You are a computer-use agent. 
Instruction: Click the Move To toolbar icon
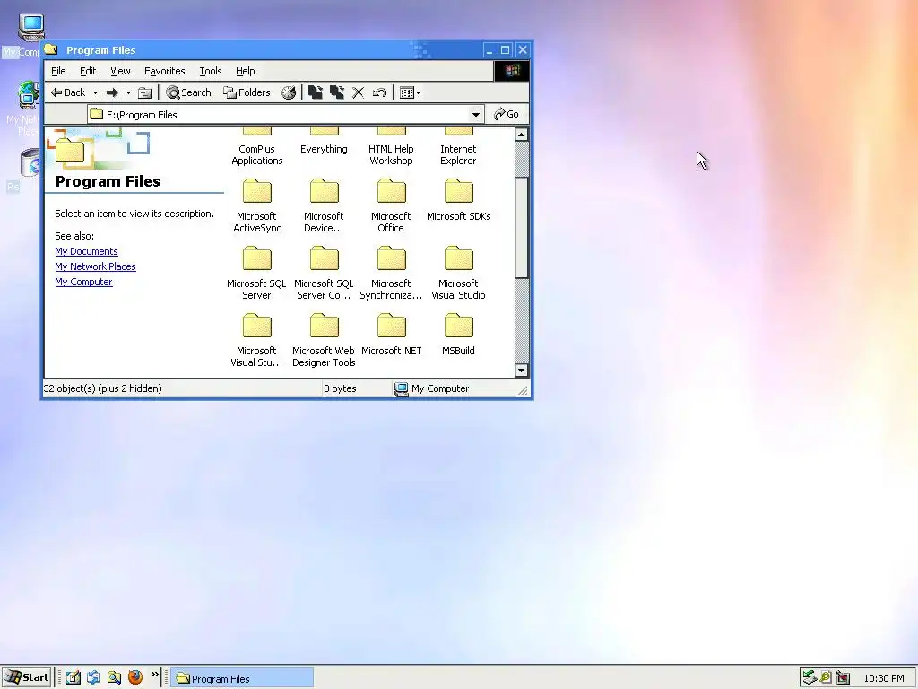[316, 92]
